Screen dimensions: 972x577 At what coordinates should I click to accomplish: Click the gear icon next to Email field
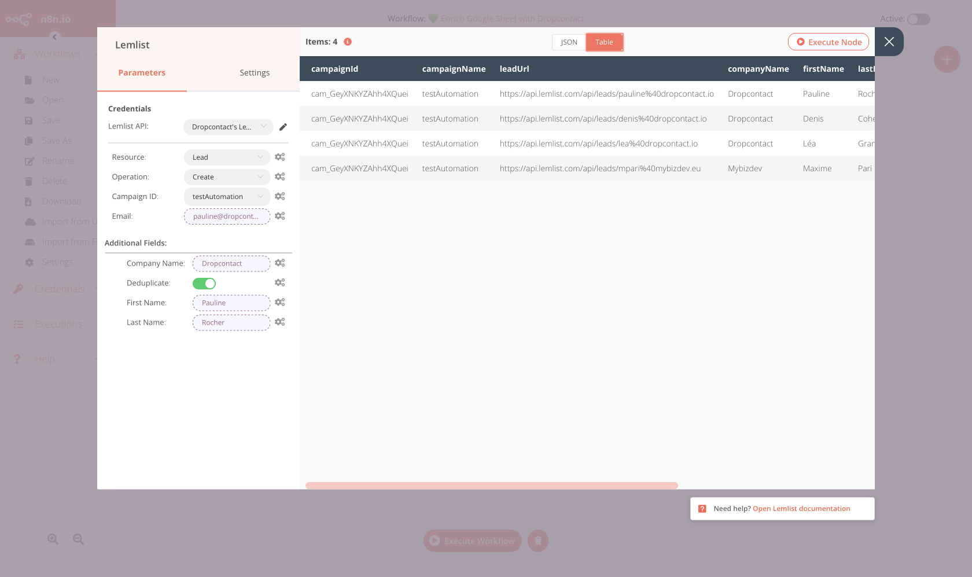click(x=280, y=216)
